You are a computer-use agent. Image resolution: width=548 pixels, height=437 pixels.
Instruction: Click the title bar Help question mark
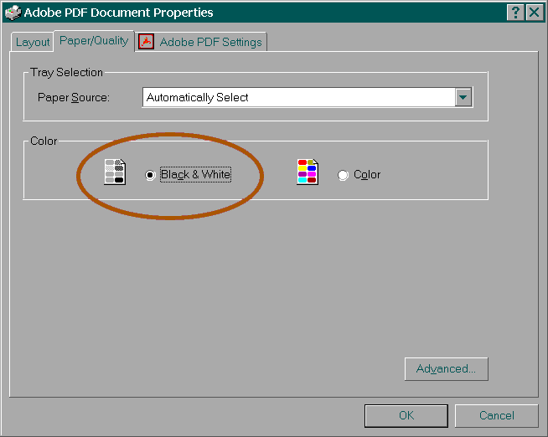tap(515, 13)
